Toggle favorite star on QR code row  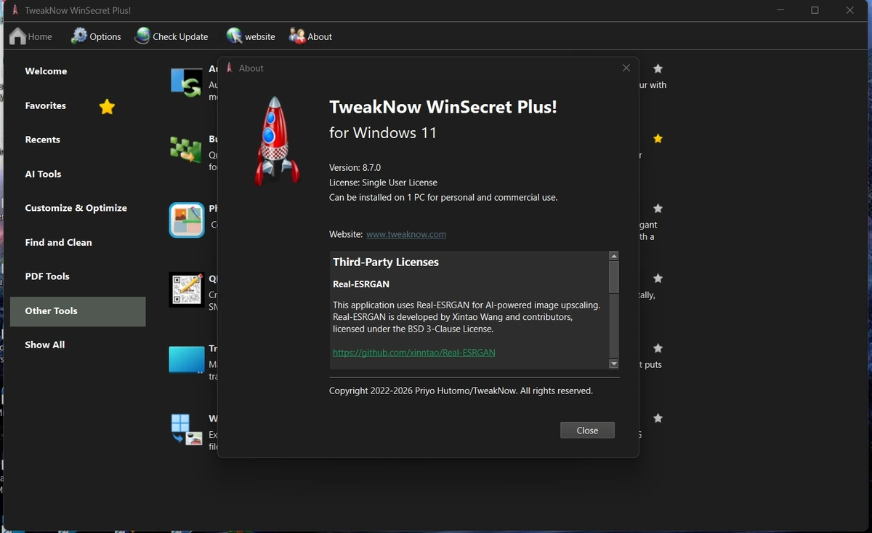click(x=658, y=278)
